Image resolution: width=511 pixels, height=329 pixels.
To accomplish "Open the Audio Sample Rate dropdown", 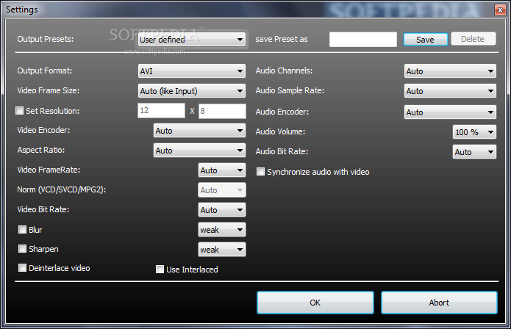I will pyautogui.click(x=450, y=91).
